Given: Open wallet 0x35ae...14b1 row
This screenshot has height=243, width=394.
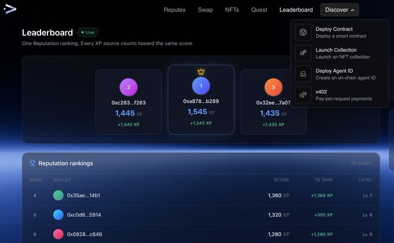Looking at the screenshot, I should [201, 196].
